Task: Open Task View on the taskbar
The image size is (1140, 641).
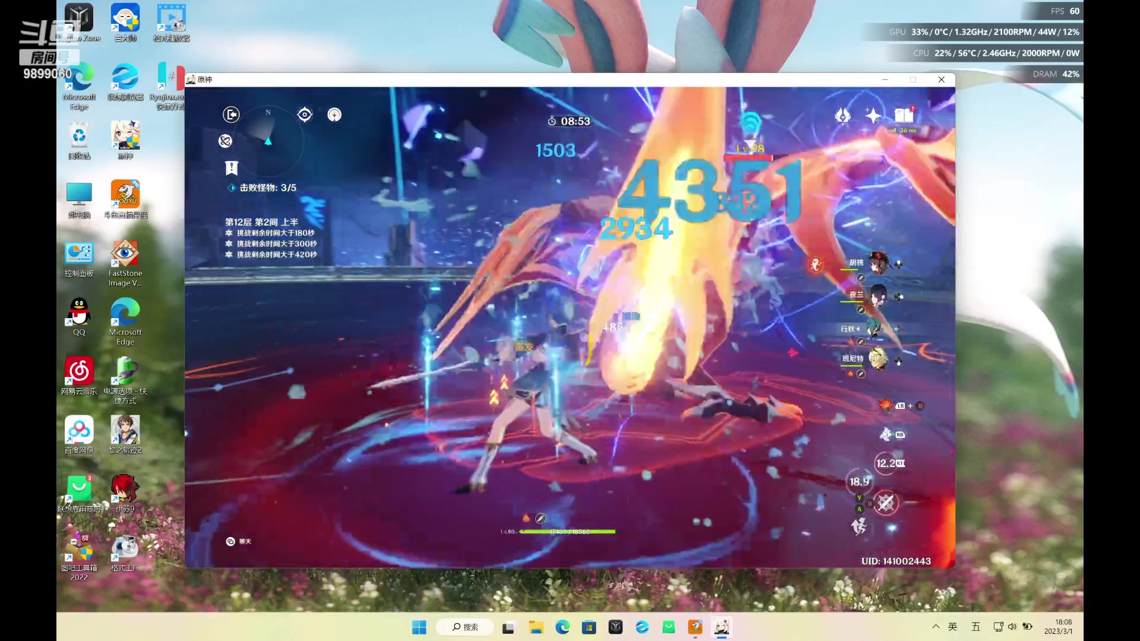Action: point(508,627)
